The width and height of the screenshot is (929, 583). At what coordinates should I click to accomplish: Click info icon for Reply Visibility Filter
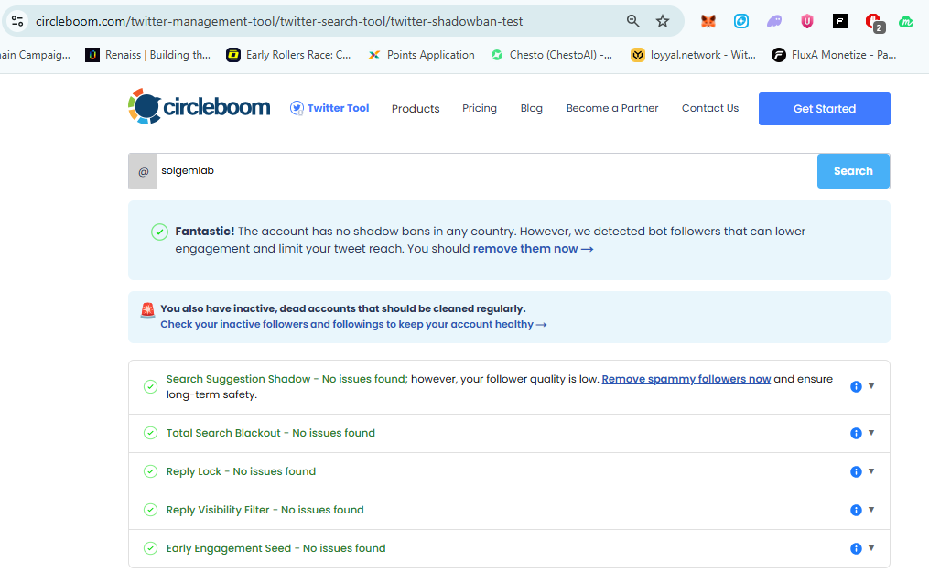pos(856,510)
